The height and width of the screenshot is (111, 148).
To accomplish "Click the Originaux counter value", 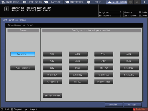I will tap(121, 13).
